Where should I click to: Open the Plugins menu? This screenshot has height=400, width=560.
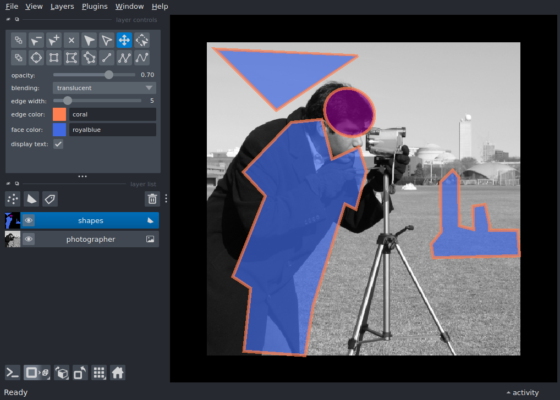[x=94, y=6]
